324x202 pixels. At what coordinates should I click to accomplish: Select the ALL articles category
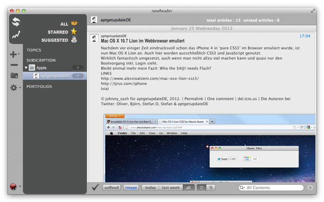[64, 24]
